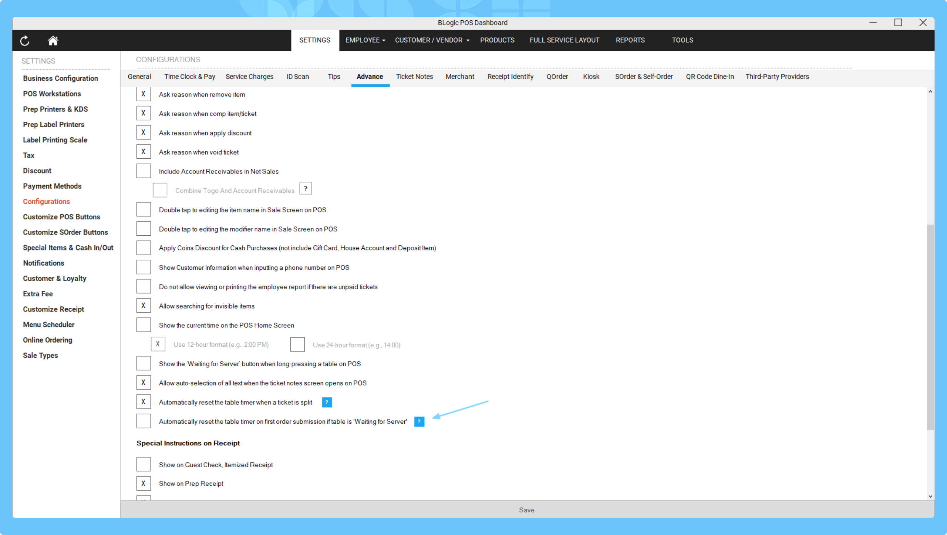Toggle Use 24-hour format checkbox
This screenshot has width=947, height=535.
297,344
